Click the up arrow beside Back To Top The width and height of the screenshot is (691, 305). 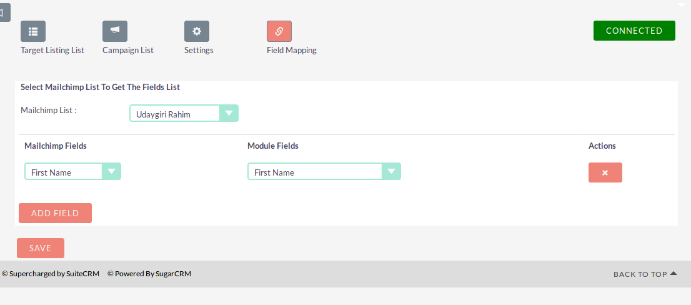pos(673,274)
